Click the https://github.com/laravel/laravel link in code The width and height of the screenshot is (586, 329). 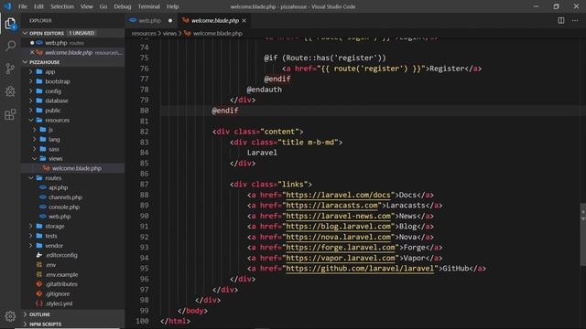(x=360, y=269)
